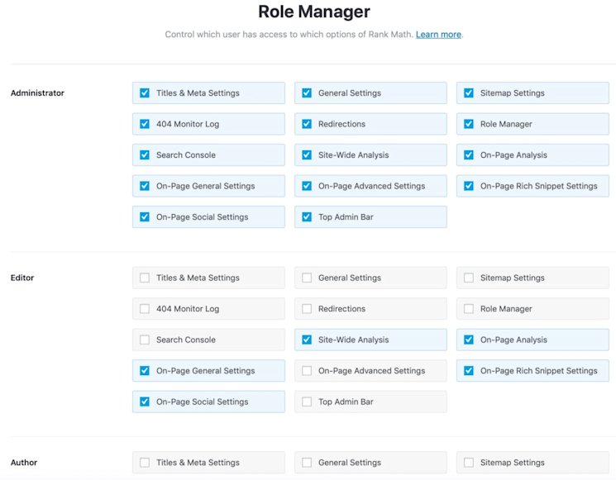Enable Author Titles & Meta Settings

tap(145, 463)
